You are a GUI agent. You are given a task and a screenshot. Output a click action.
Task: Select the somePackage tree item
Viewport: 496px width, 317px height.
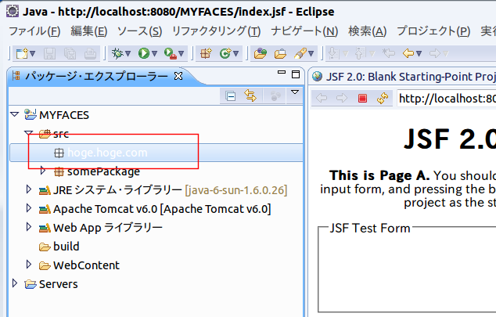(x=103, y=171)
